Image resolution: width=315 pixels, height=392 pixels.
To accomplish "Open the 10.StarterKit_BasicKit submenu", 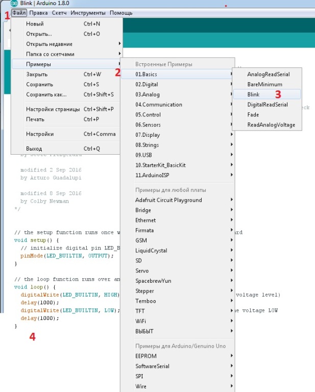I will click(x=161, y=165).
